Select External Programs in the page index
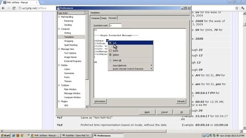Viewport: 246px width, 138px height. [73, 61]
